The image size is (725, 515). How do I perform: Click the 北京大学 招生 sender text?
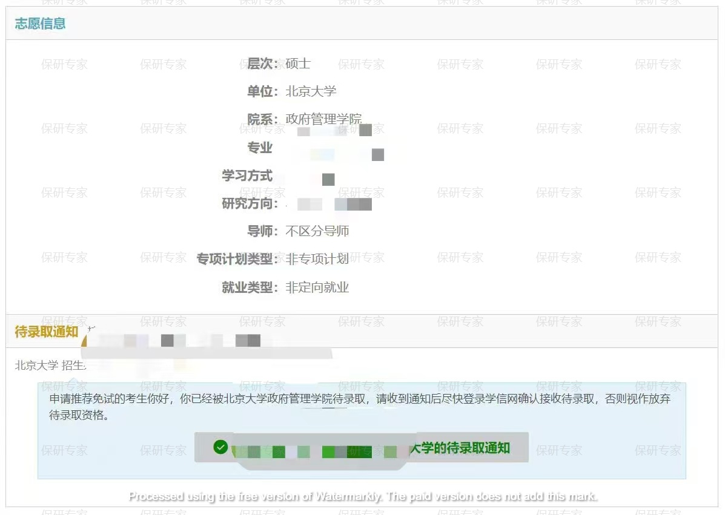tap(50, 365)
